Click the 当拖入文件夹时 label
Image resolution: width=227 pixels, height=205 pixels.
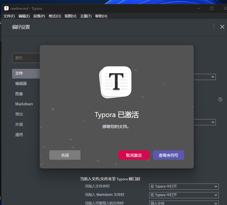pos(97,186)
